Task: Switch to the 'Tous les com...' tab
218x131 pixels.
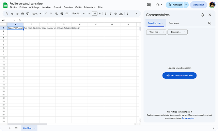Action: pyautogui.click(x=156, y=23)
